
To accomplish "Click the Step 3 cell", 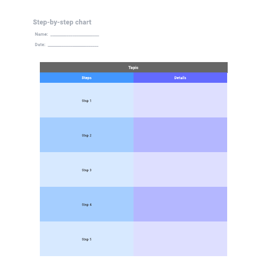I will (x=86, y=170).
